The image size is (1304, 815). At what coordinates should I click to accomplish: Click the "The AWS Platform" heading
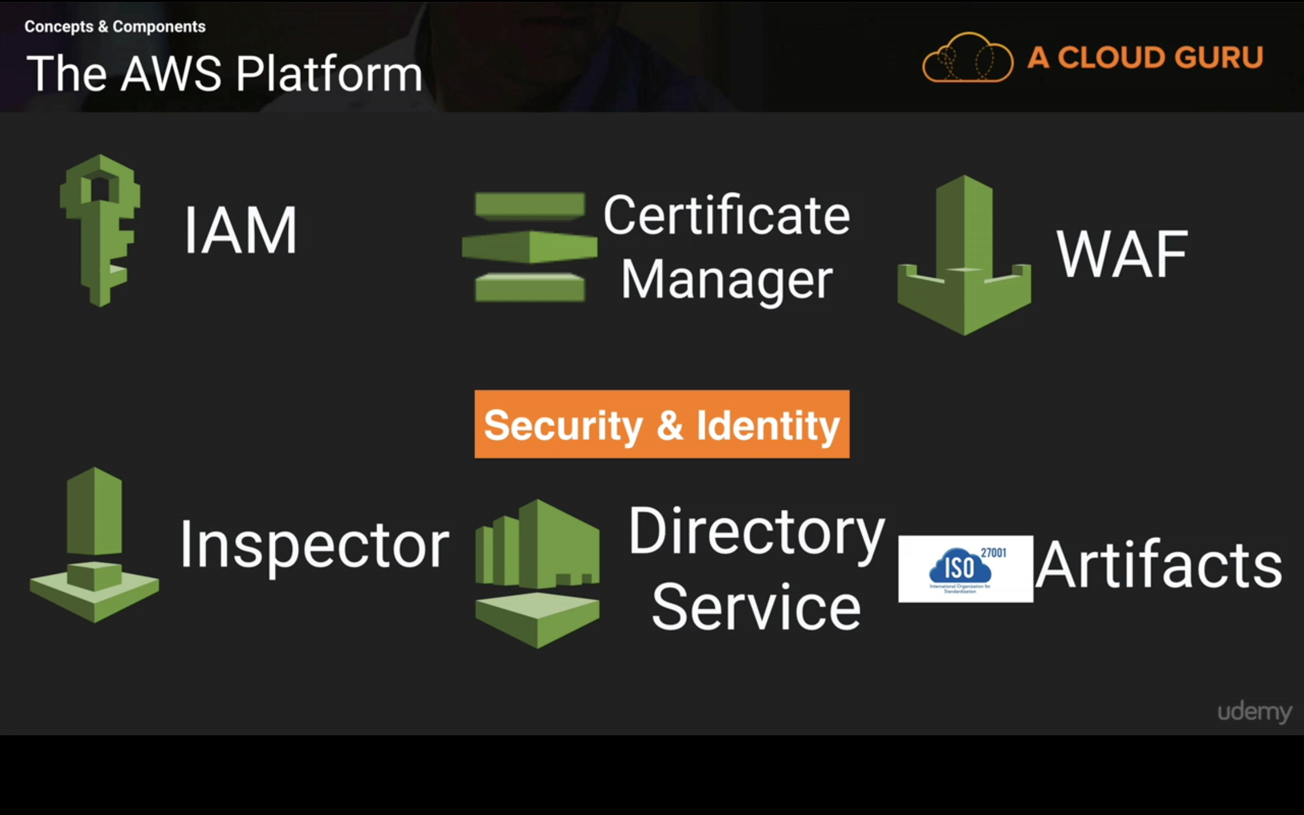[224, 74]
